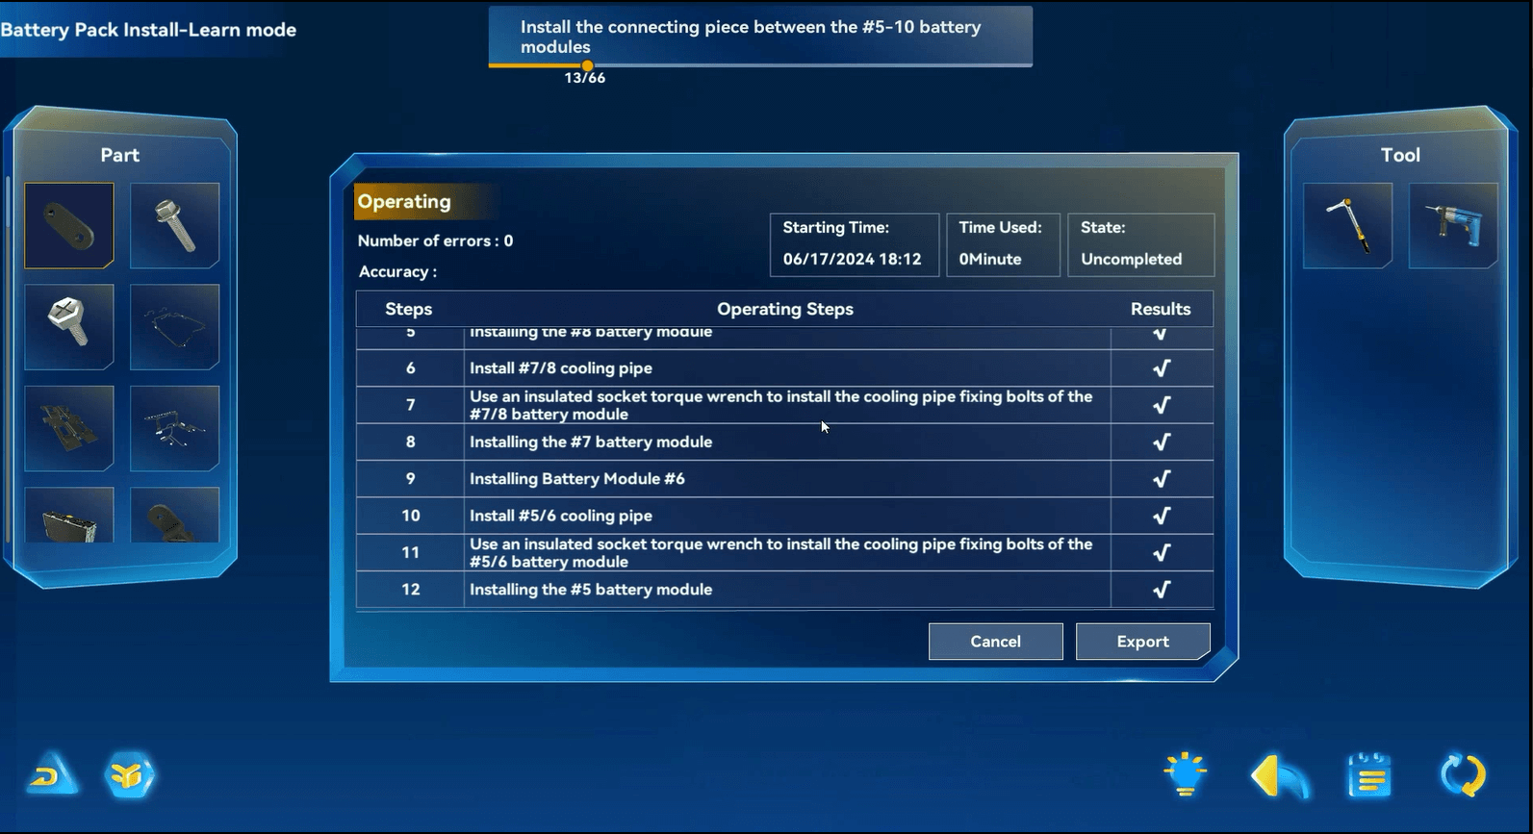This screenshot has width=1533, height=834.
Task: Pick the flat connecting piece part
Action: [x=69, y=225]
